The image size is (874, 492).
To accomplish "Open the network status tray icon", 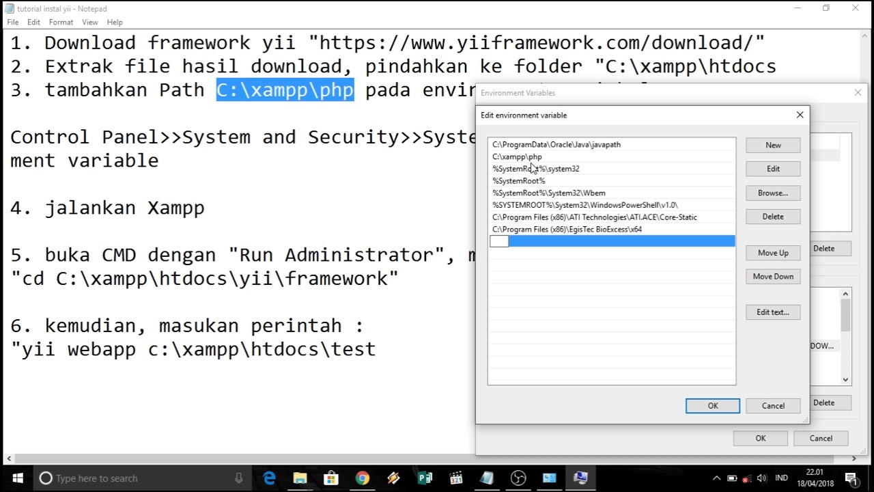I will pos(747,478).
